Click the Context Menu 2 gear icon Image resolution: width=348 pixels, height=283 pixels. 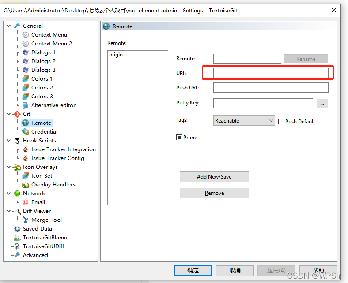[x=26, y=44]
